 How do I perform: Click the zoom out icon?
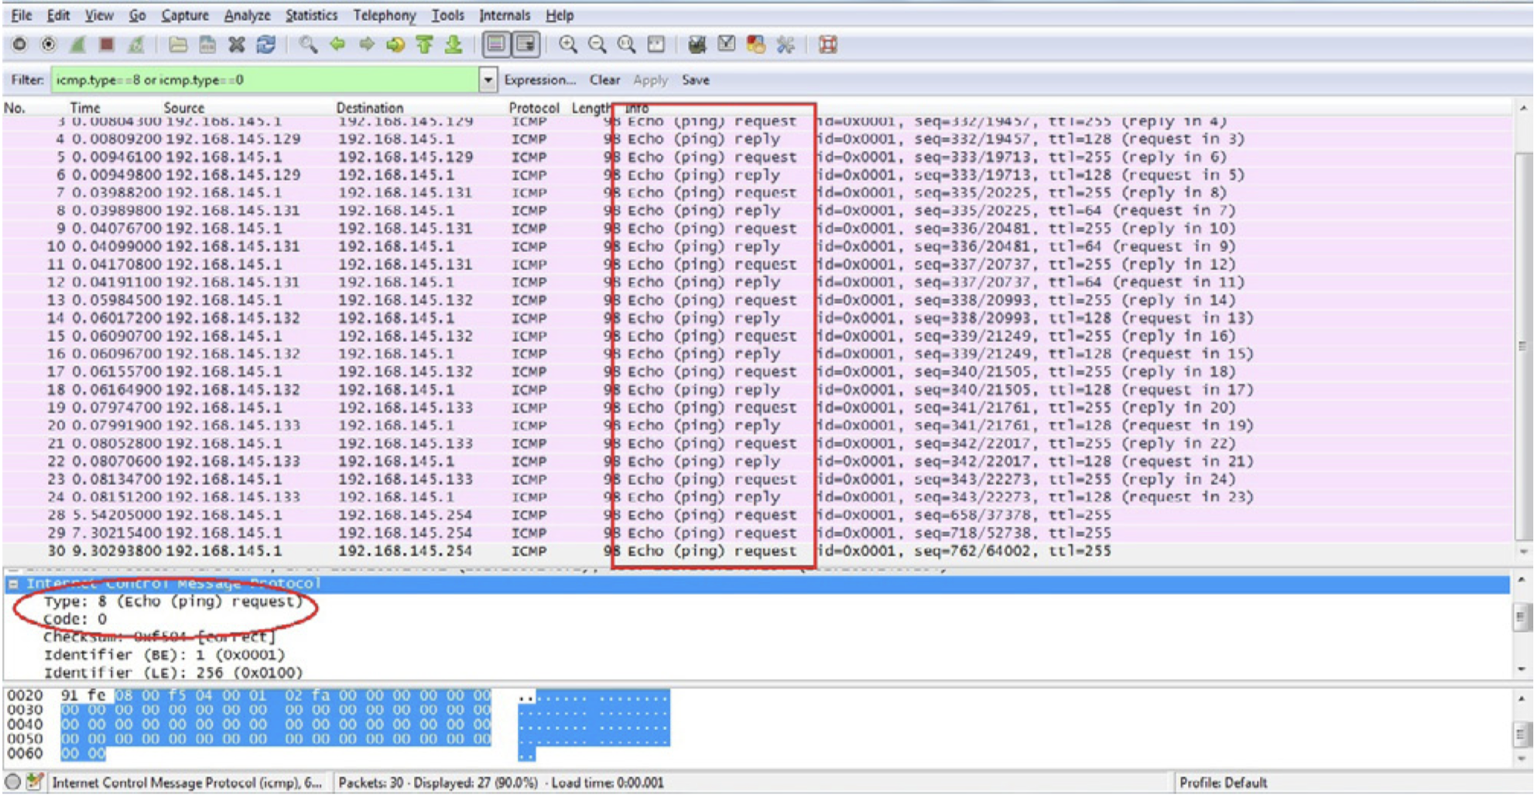click(x=597, y=45)
